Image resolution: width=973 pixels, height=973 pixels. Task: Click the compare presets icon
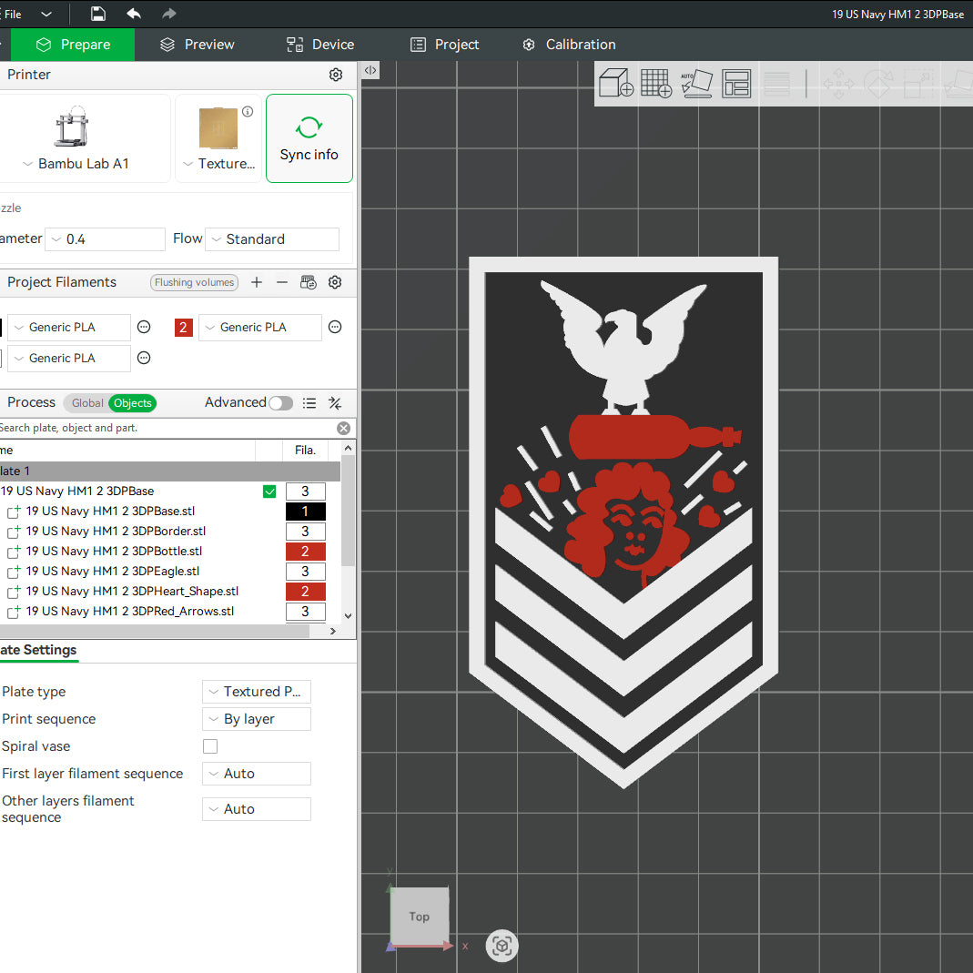335,403
